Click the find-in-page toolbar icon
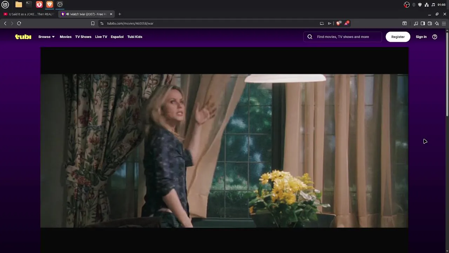Image resolution: width=449 pixels, height=253 pixels. point(404,23)
